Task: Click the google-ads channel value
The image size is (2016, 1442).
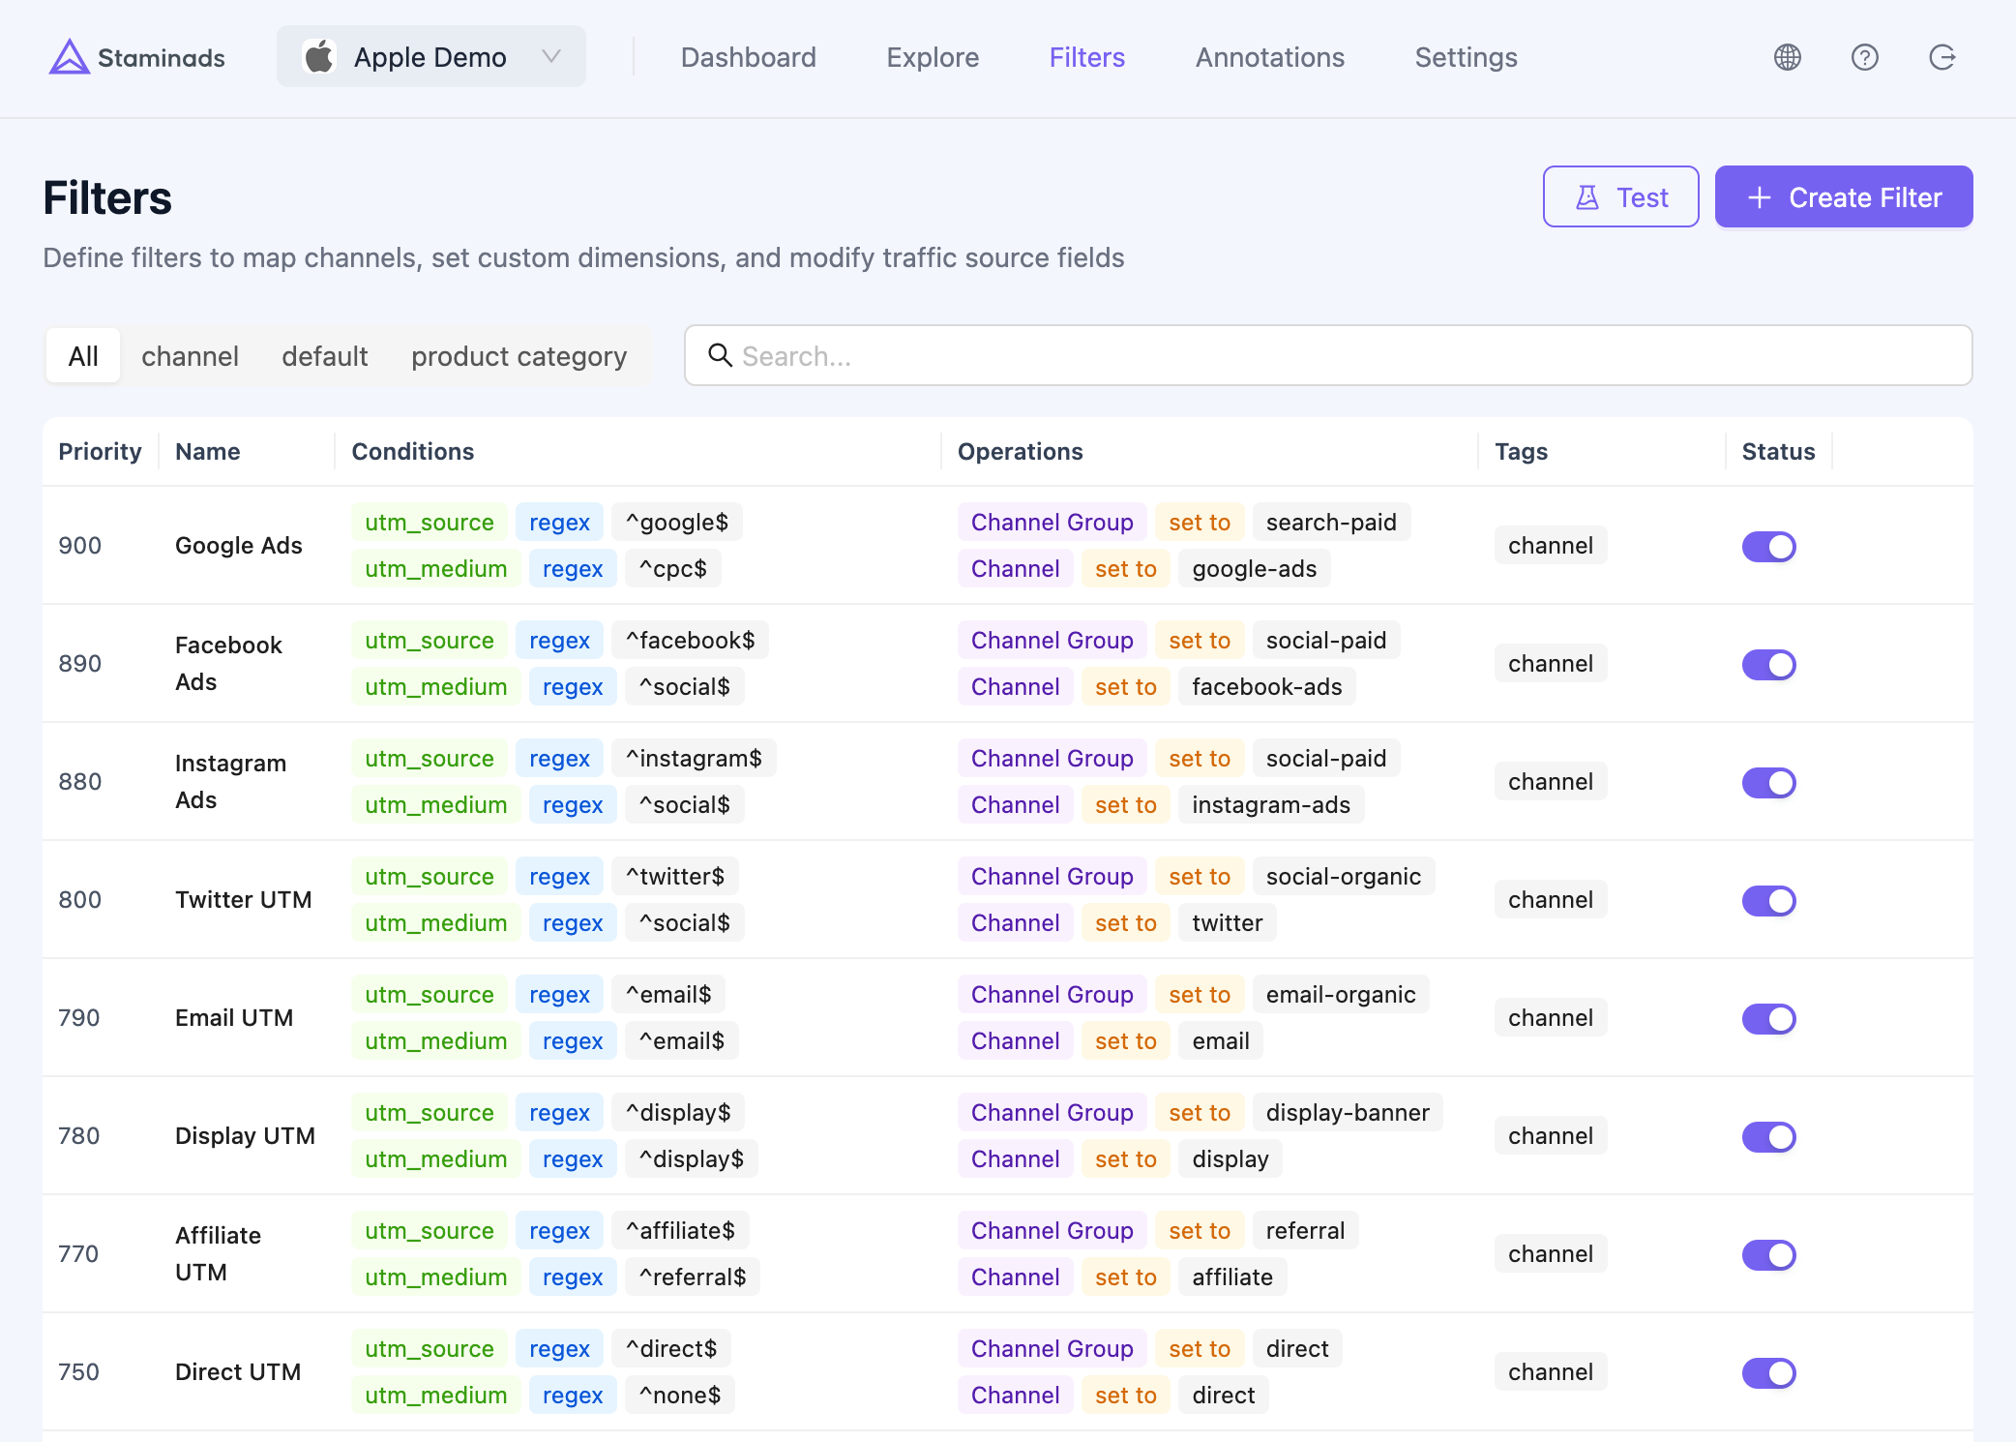Action: pos(1255,569)
